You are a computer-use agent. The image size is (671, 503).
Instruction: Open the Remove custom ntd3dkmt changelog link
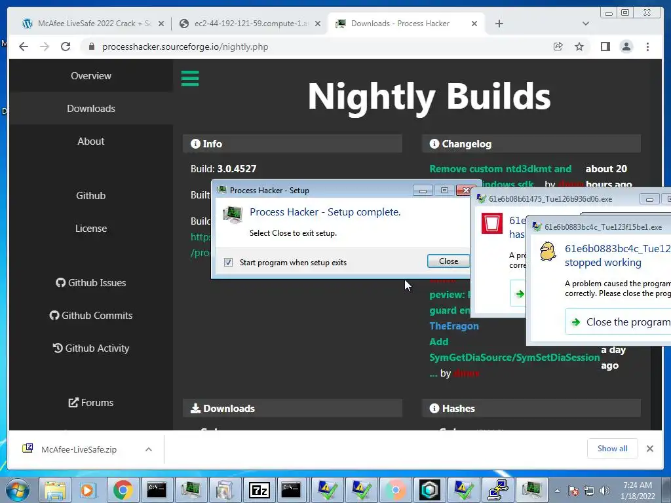(x=500, y=169)
